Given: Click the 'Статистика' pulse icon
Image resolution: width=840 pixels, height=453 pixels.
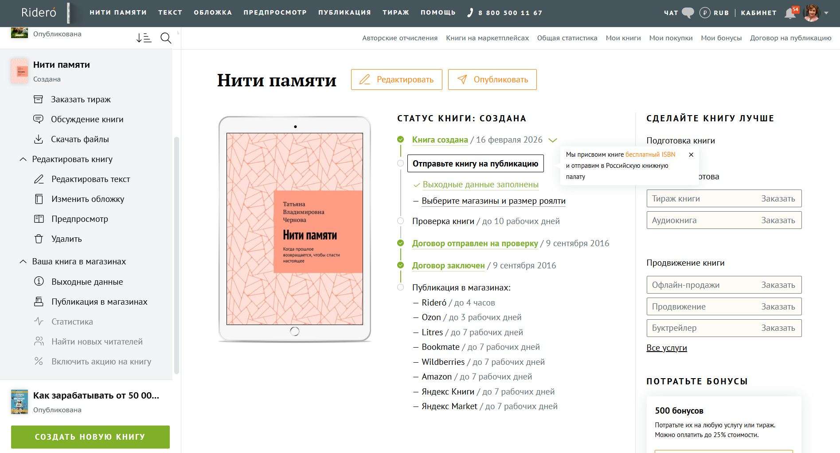Looking at the screenshot, I should 39,321.
